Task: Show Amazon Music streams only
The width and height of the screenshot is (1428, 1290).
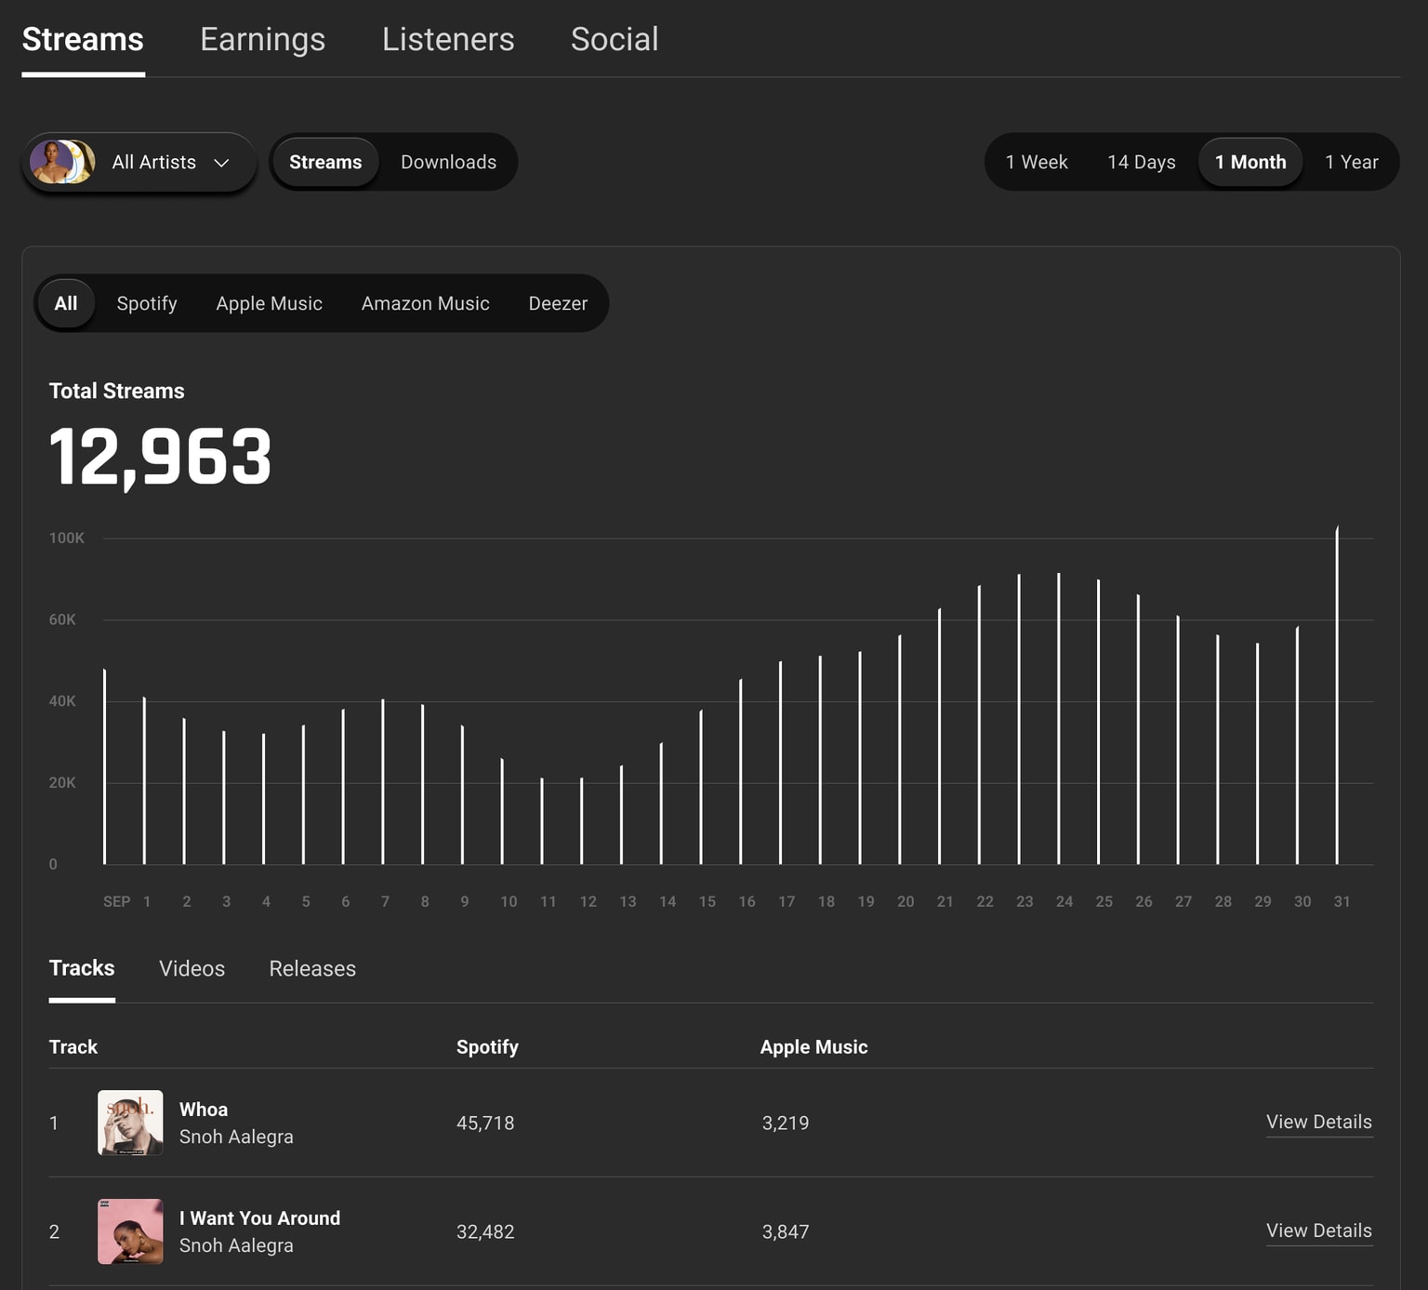Action: pos(425,303)
